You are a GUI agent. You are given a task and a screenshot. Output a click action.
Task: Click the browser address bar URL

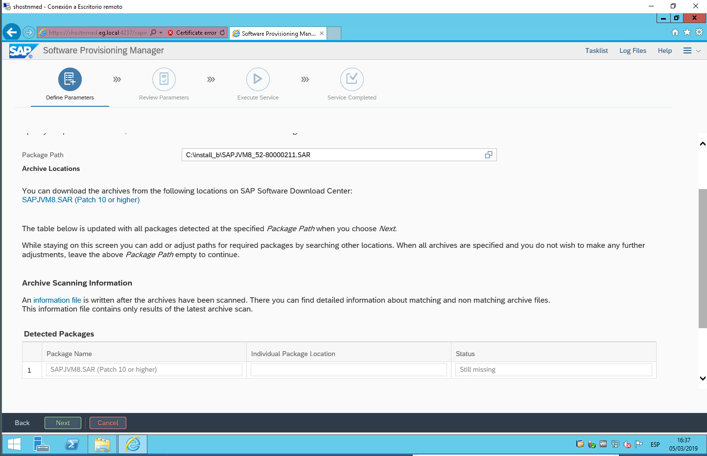(x=98, y=33)
